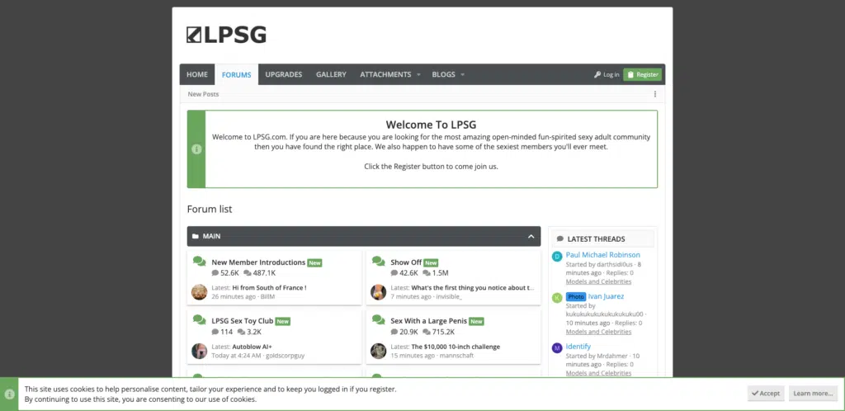
Task: Click the welcome notice info icon
Action: (x=196, y=149)
